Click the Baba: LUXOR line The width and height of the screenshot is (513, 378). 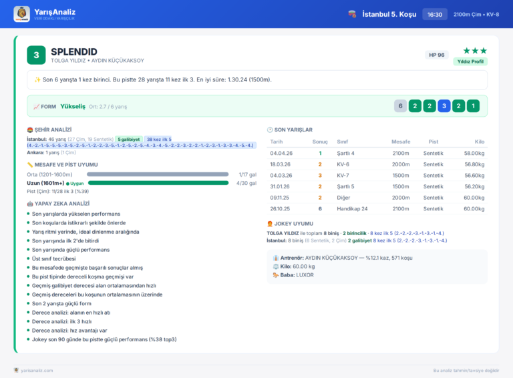(x=293, y=275)
